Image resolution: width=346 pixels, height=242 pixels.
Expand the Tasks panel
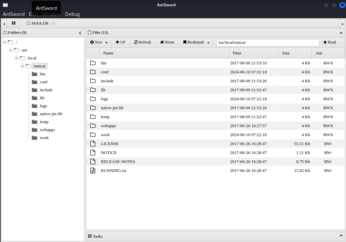341,236
